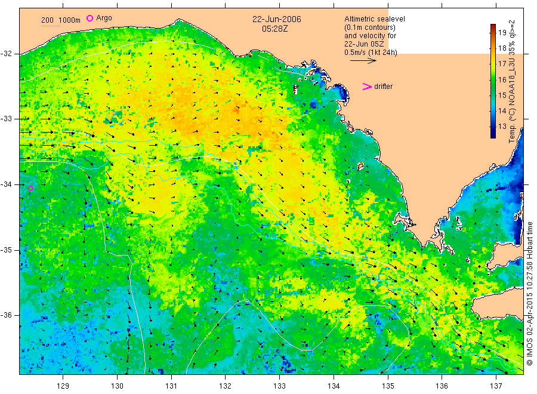The height and width of the screenshot is (394, 537).
Task: Click the longitude label 131
Action: point(171,386)
